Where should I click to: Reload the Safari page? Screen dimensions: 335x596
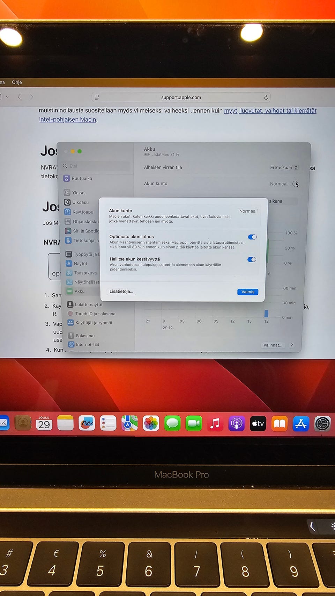coord(266,98)
